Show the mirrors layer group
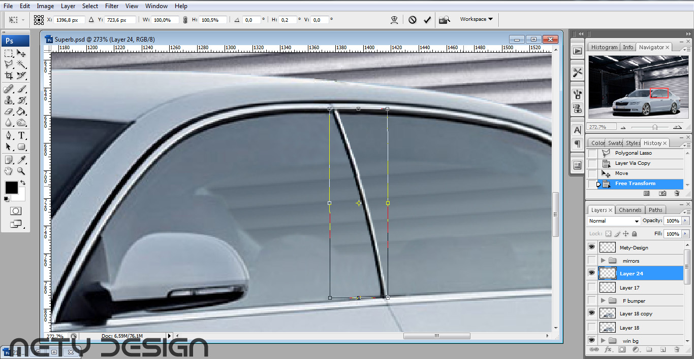This screenshot has width=694, height=359. (591, 260)
